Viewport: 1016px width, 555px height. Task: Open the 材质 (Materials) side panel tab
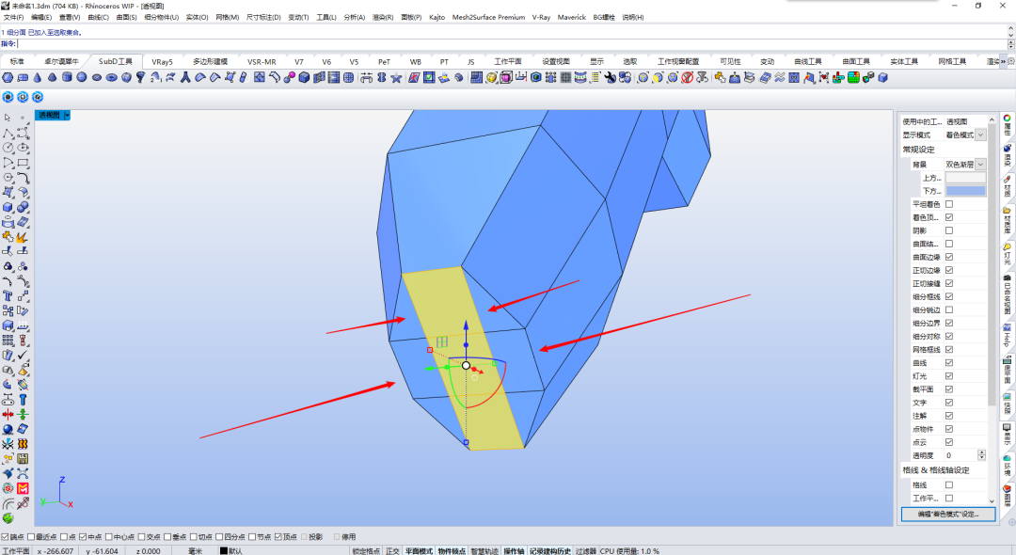[x=1008, y=186]
